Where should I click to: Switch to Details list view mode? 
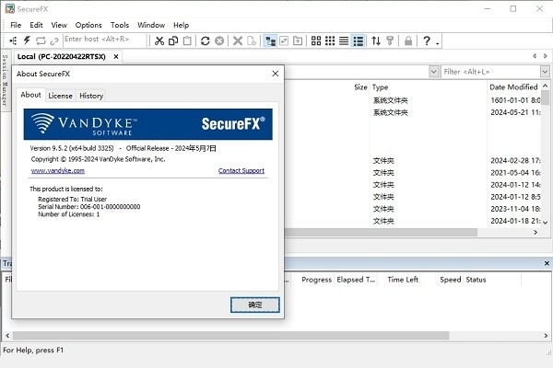[x=358, y=40]
